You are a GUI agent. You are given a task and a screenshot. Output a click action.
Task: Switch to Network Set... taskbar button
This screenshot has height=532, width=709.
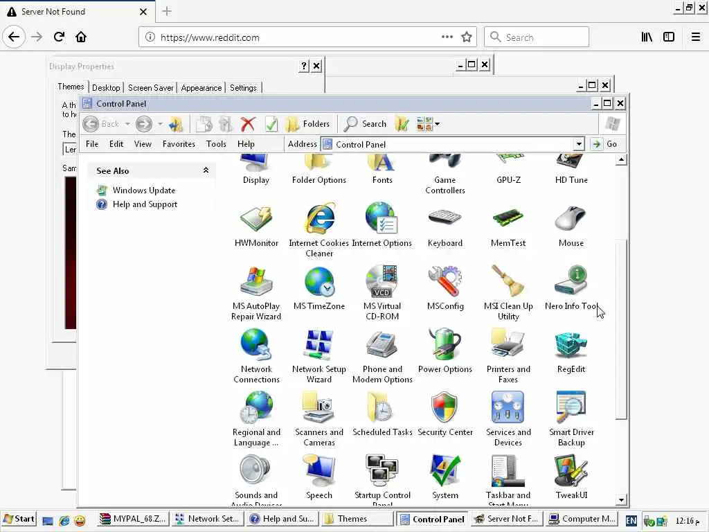208,519
